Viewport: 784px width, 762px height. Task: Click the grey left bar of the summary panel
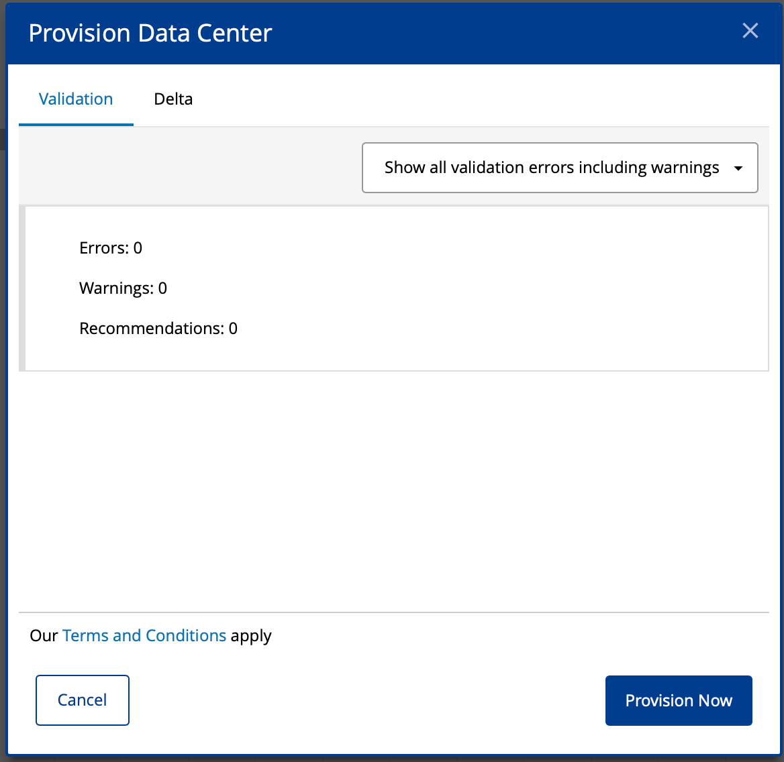coord(22,288)
